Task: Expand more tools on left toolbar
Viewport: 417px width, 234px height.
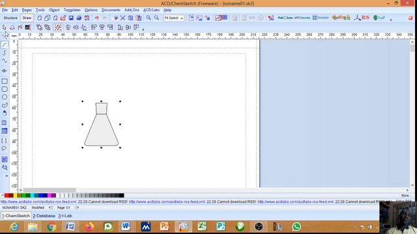Action: (x=7, y=176)
